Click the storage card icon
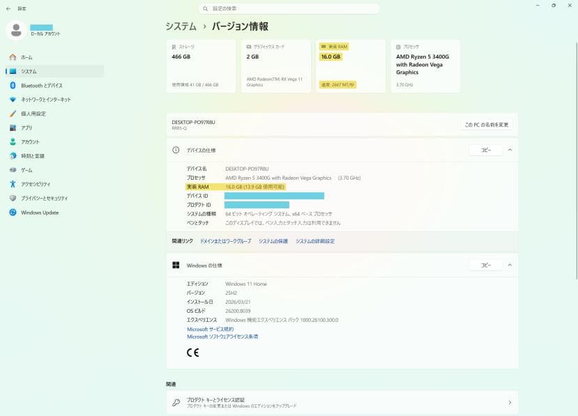The image size is (578, 416). (x=174, y=47)
